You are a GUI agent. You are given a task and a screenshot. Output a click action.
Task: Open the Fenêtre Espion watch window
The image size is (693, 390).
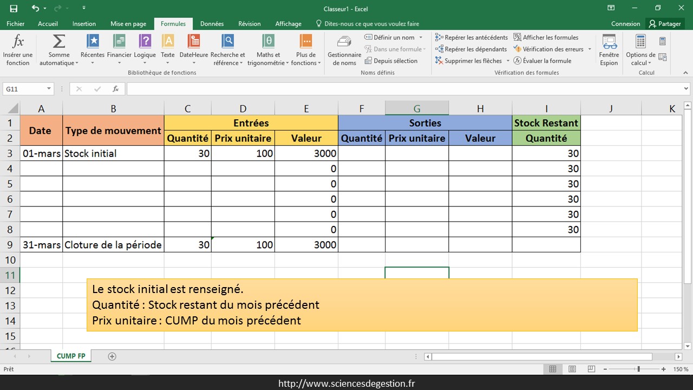(609, 49)
